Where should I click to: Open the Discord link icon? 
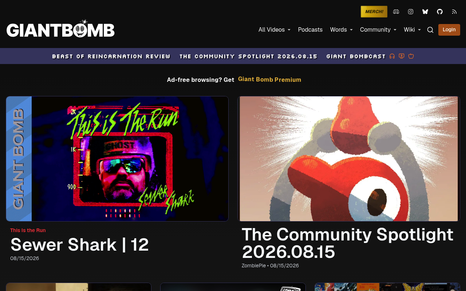[x=396, y=12]
